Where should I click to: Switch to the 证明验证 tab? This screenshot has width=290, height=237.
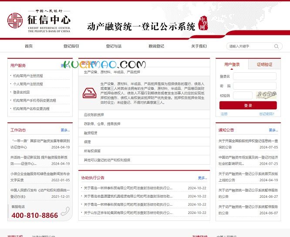click(x=264, y=64)
